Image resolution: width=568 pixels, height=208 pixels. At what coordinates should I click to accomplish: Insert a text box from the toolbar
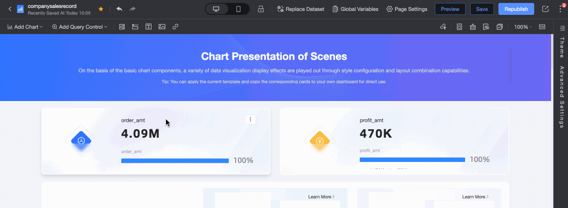click(x=149, y=27)
